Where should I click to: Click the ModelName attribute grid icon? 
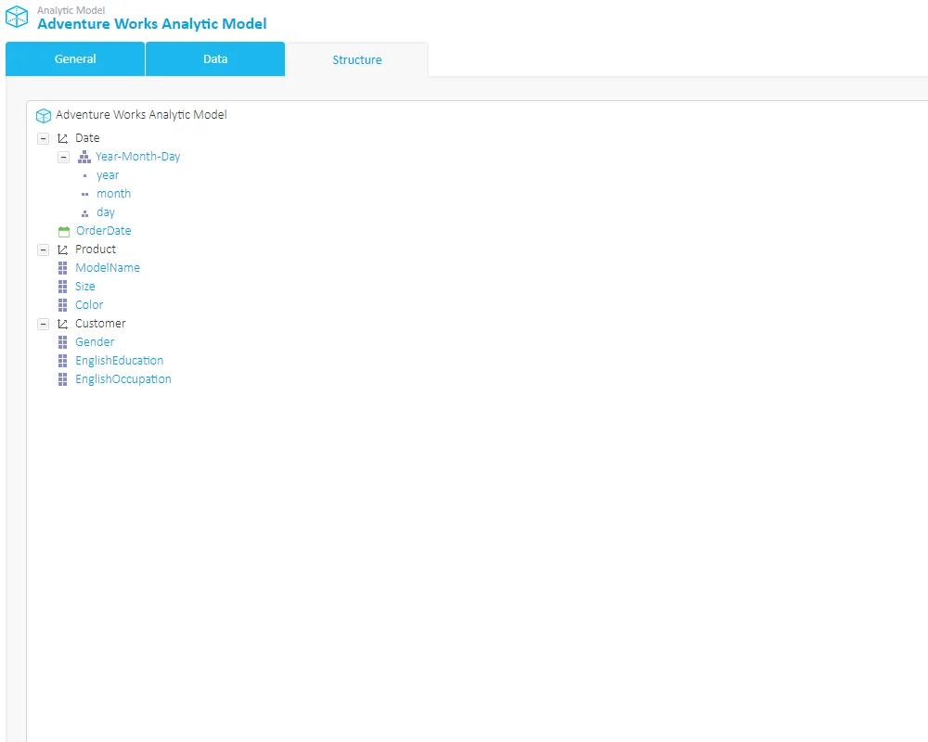[63, 268]
